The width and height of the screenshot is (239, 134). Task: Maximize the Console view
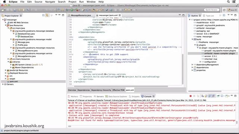pyautogui.click(x=235, y=96)
